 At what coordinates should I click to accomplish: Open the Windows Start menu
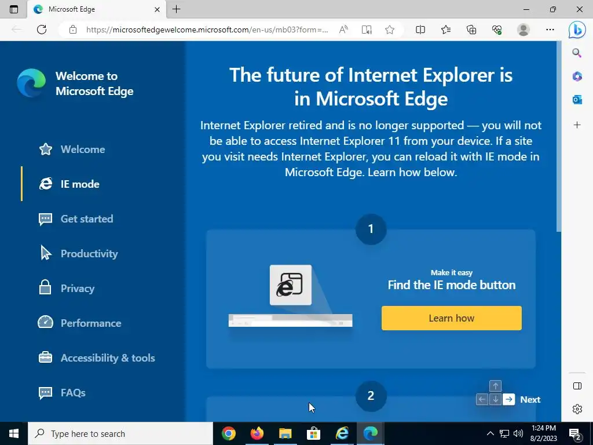pyautogui.click(x=14, y=433)
